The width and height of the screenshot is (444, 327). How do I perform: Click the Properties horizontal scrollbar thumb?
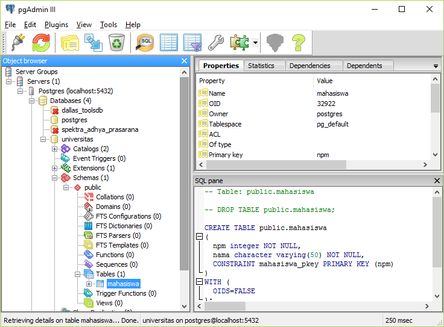tap(276, 164)
